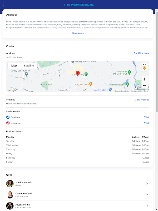Click Alyssa Moniz's profile photo

(x=10, y=206)
